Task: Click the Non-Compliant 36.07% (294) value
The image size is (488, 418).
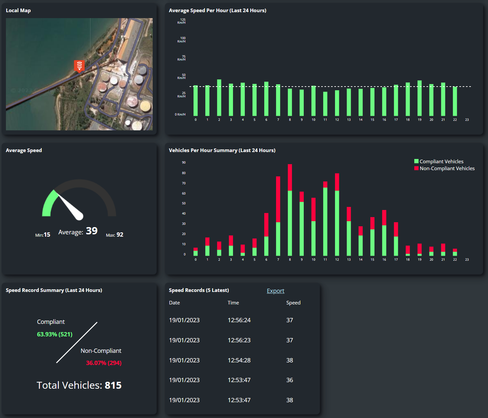Action: click(x=104, y=363)
